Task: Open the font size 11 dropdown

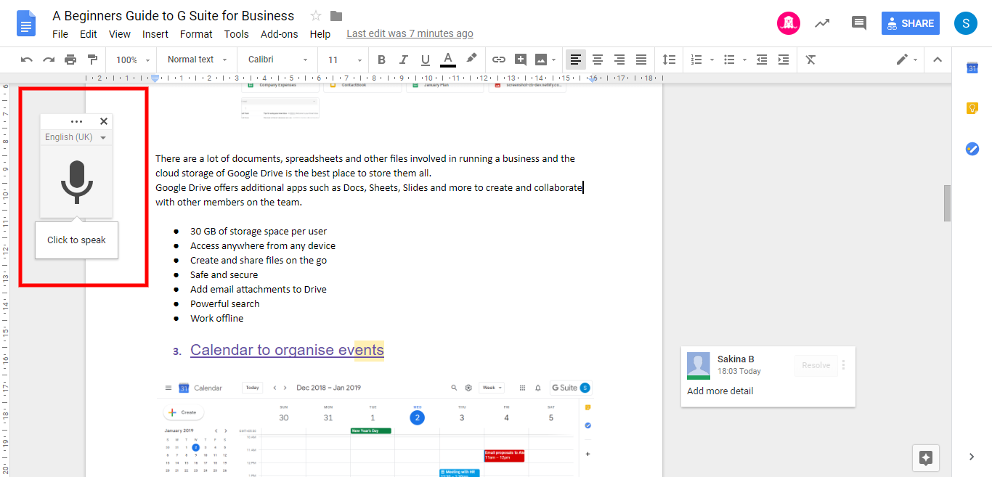Action: 344,60
